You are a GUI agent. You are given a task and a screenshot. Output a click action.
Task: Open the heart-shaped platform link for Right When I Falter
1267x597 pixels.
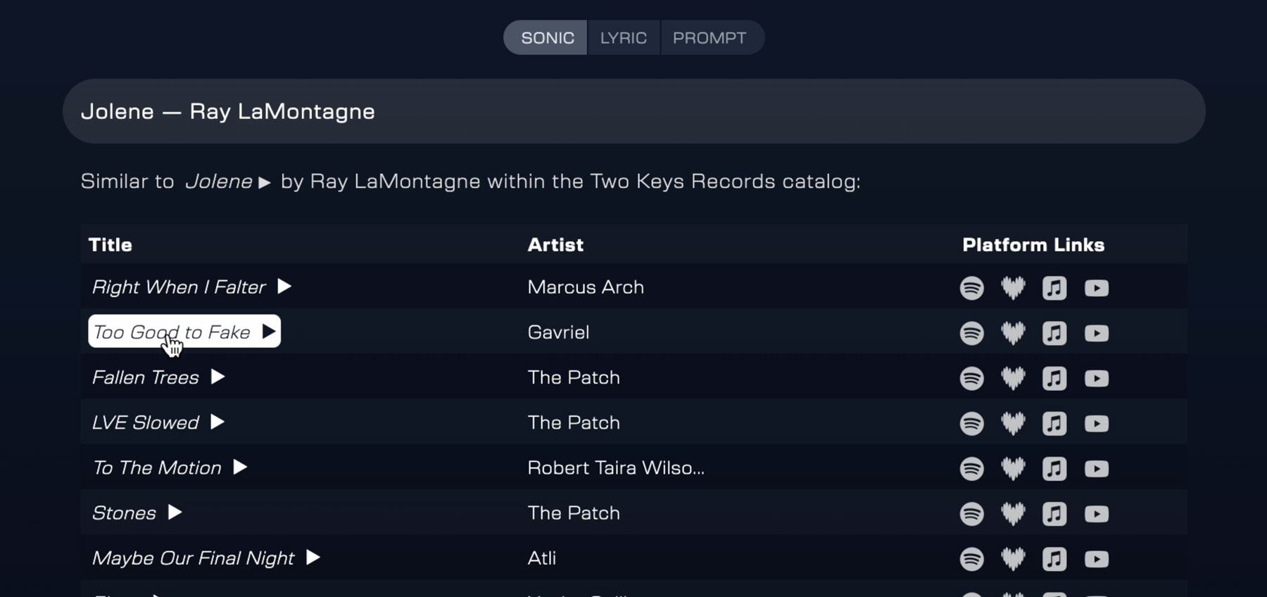click(x=1013, y=288)
